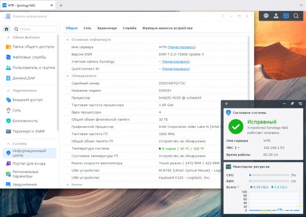
Task: Open Пользователь и группа settings
Action: click(x=30, y=68)
